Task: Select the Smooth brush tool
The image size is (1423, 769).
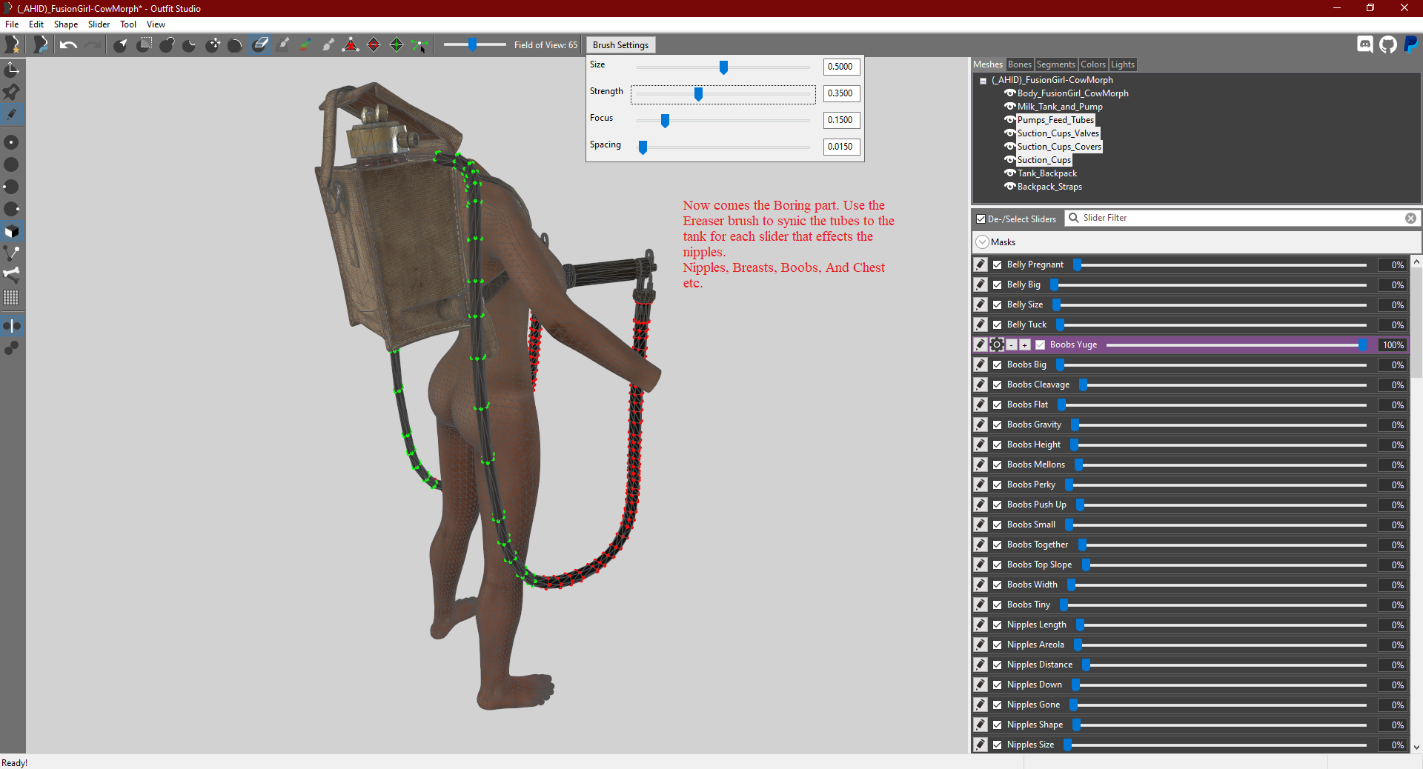Action: tap(235, 45)
